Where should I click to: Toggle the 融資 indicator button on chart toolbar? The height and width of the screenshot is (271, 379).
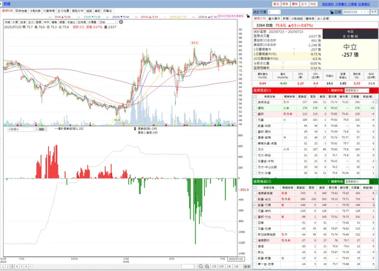(39, 22)
